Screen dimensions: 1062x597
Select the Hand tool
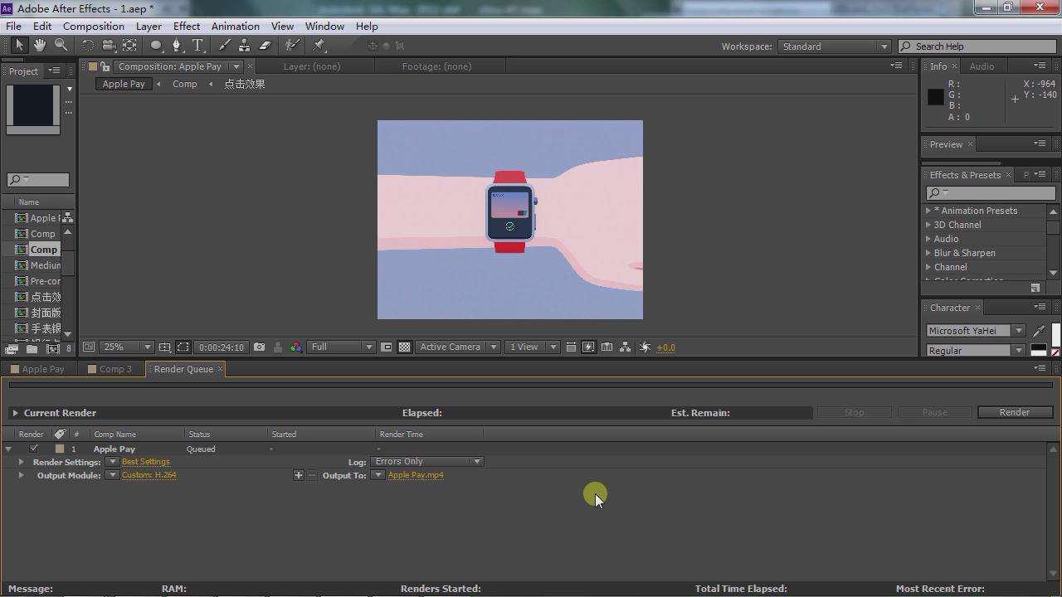[x=39, y=46]
